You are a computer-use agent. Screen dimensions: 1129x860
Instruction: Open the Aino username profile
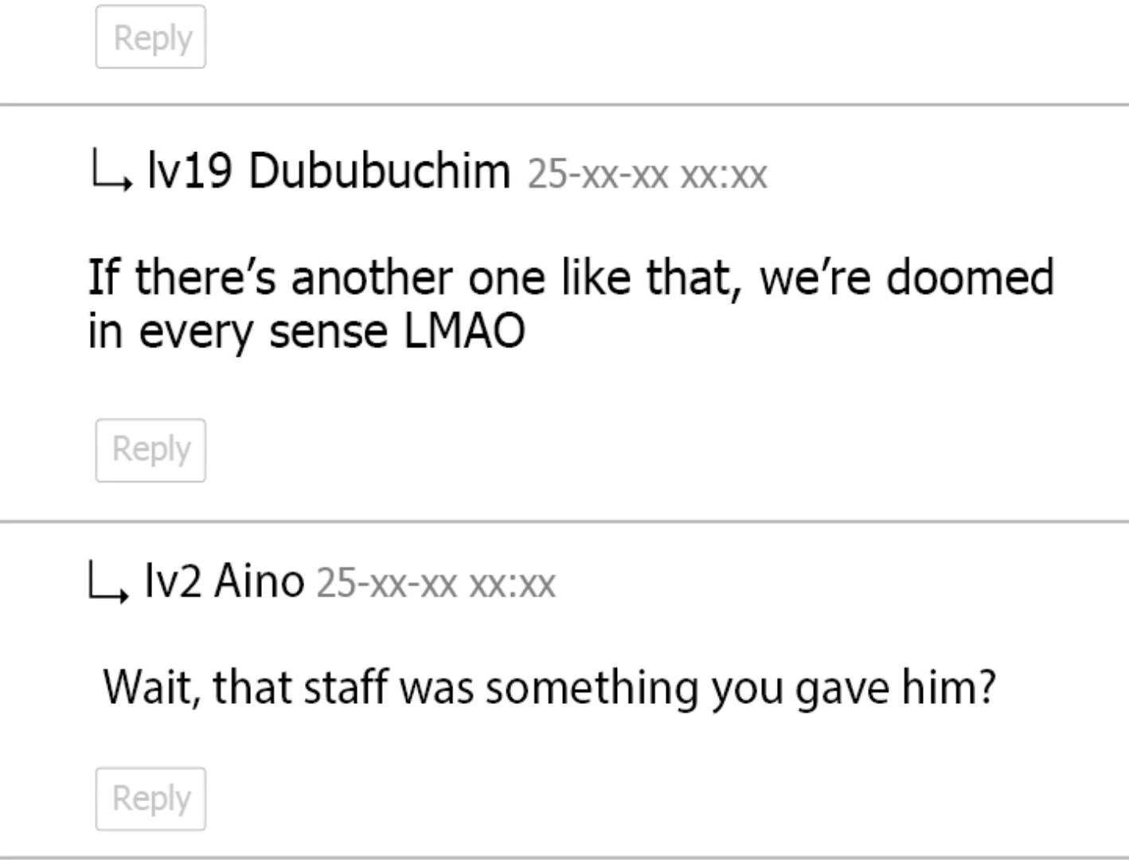[x=260, y=580]
